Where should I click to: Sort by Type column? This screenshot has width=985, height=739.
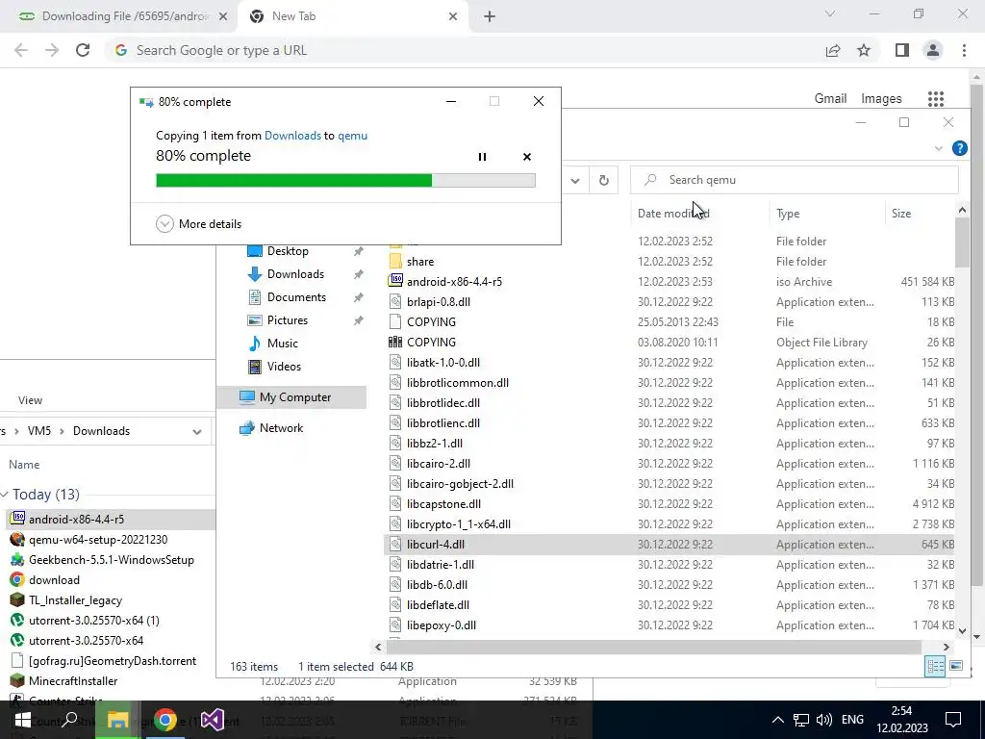pos(826,214)
